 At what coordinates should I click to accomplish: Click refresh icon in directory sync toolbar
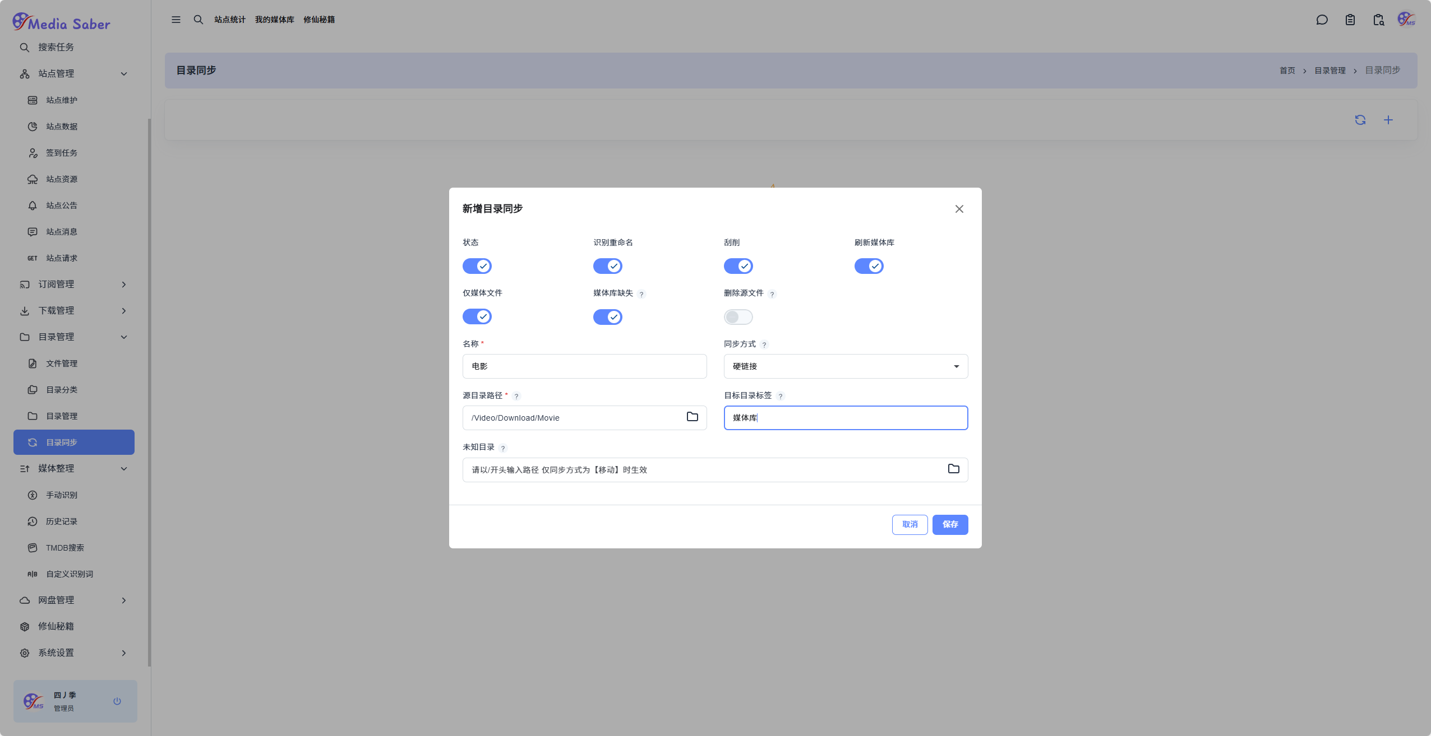[1360, 120]
